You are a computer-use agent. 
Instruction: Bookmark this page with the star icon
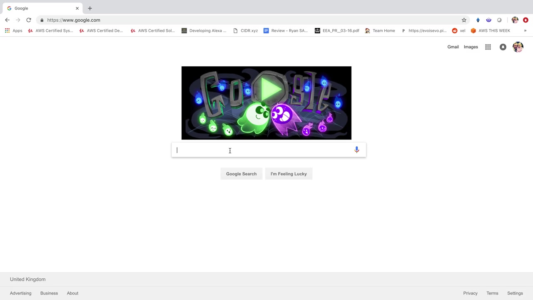coord(464,20)
